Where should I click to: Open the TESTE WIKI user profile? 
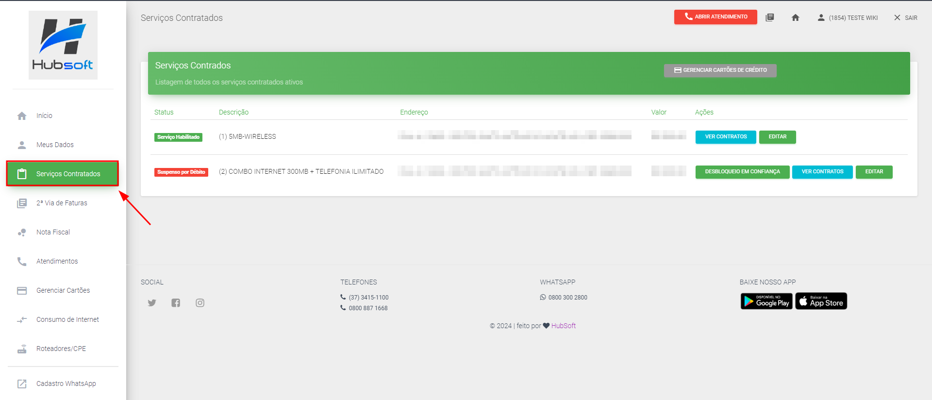point(848,18)
